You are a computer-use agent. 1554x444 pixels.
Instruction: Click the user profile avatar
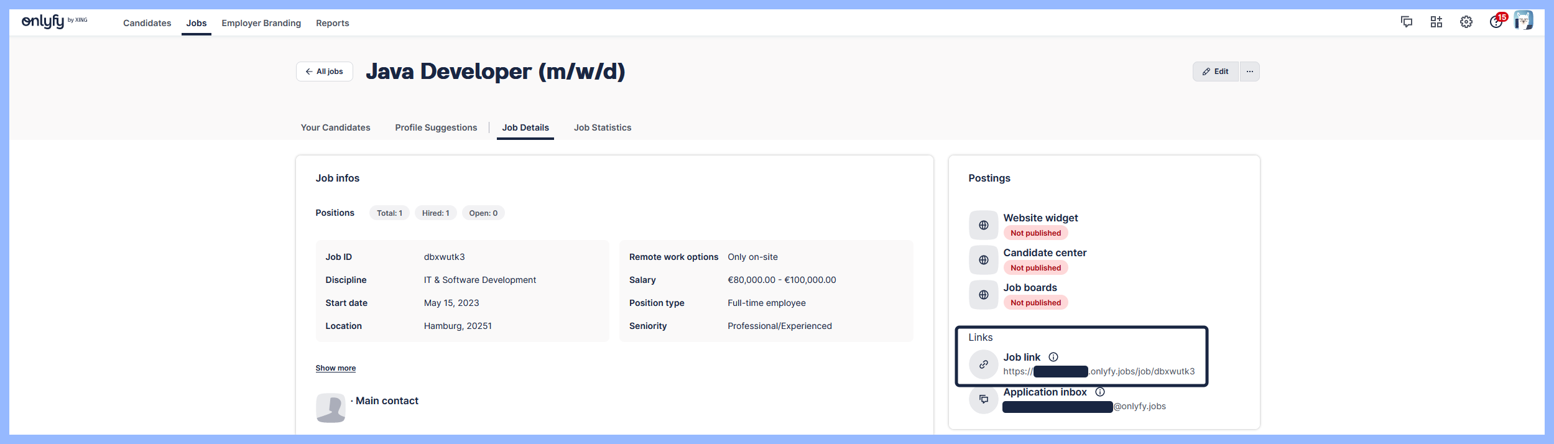tap(1523, 21)
